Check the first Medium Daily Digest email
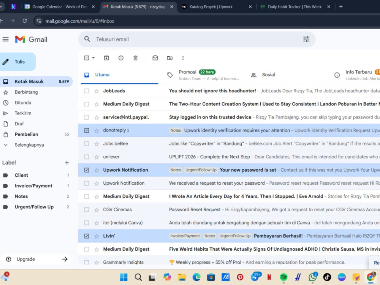The height and width of the screenshot is (285, 380). (x=87, y=104)
